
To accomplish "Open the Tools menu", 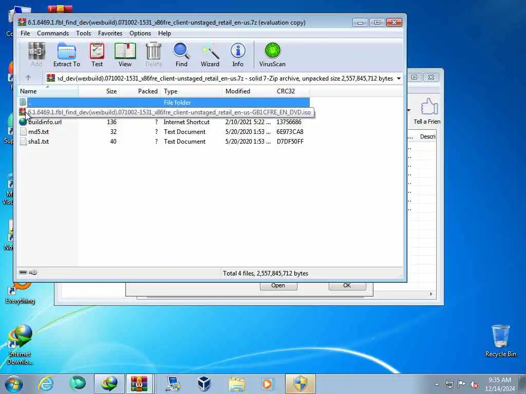I will pos(83,33).
